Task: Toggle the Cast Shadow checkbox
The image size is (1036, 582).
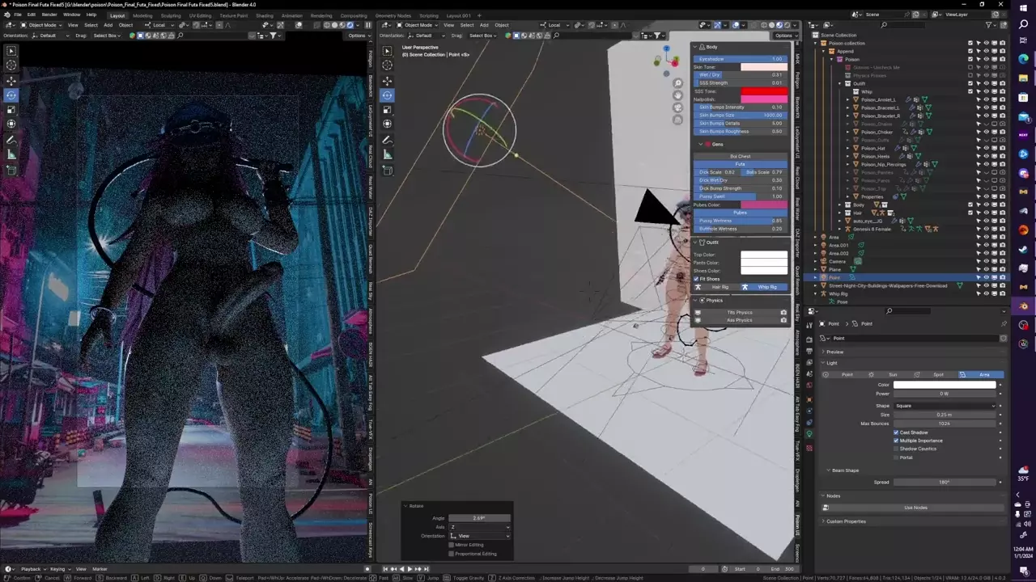Action: [x=897, y=432]
